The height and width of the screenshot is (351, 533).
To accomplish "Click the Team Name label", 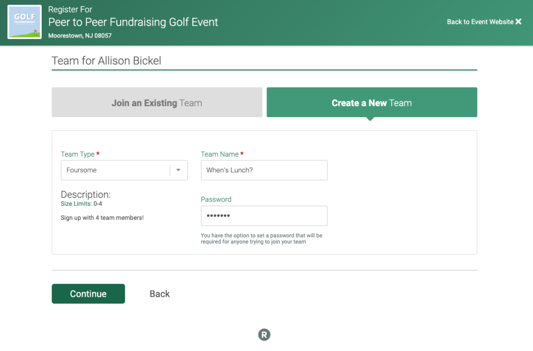I will click(220, 154).
